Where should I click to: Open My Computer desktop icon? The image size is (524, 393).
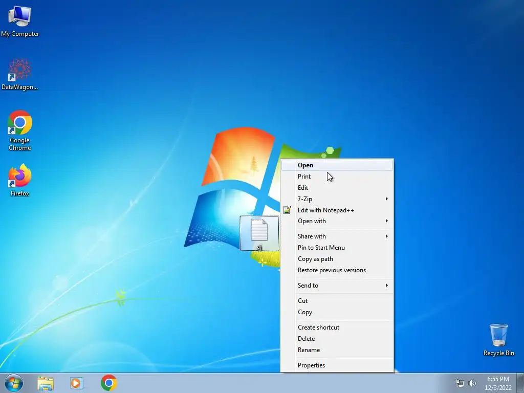pos(20,20)
